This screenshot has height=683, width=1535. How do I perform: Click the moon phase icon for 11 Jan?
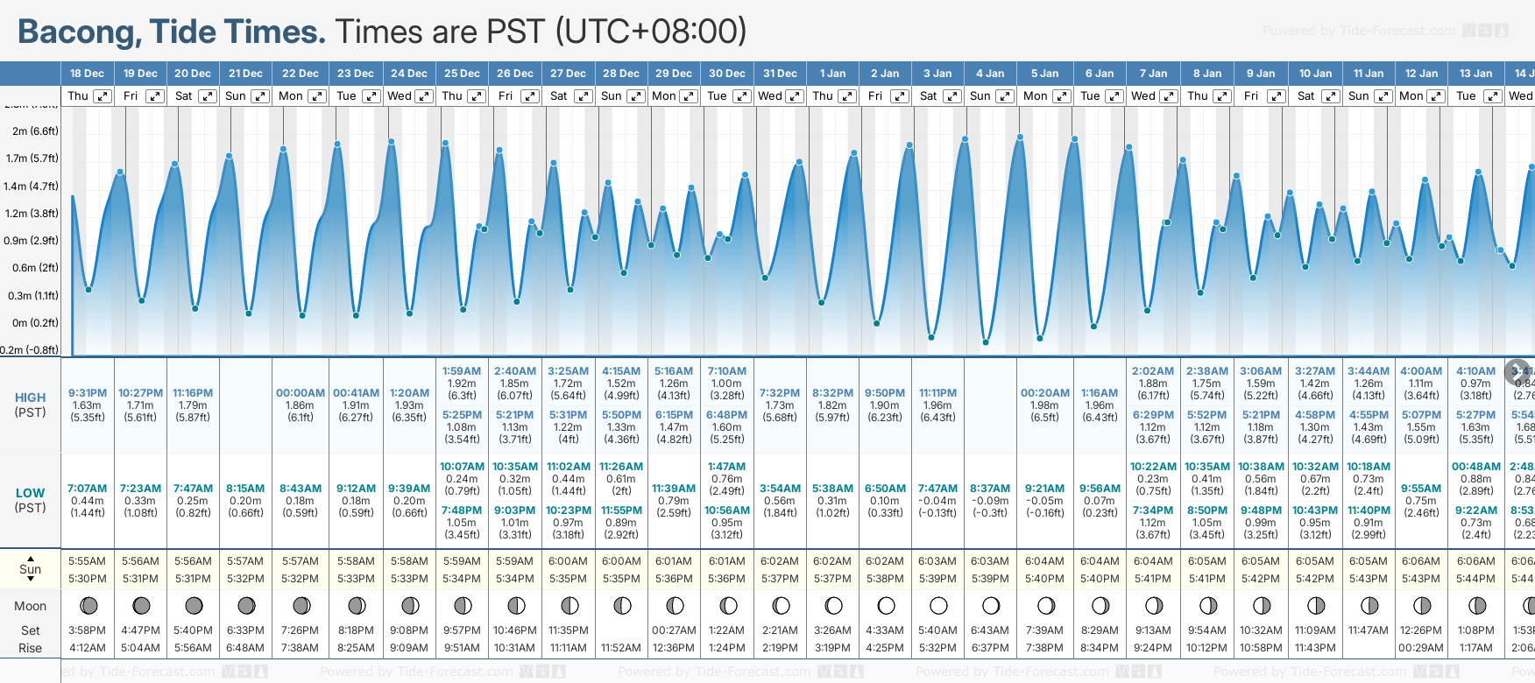(1369, 605)
